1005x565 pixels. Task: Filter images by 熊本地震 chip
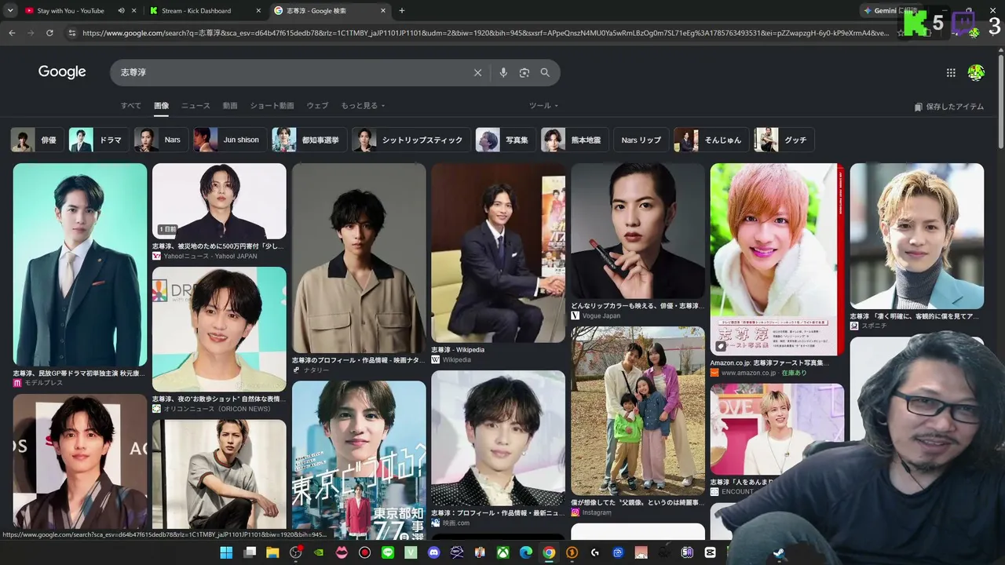pos(574,140)
